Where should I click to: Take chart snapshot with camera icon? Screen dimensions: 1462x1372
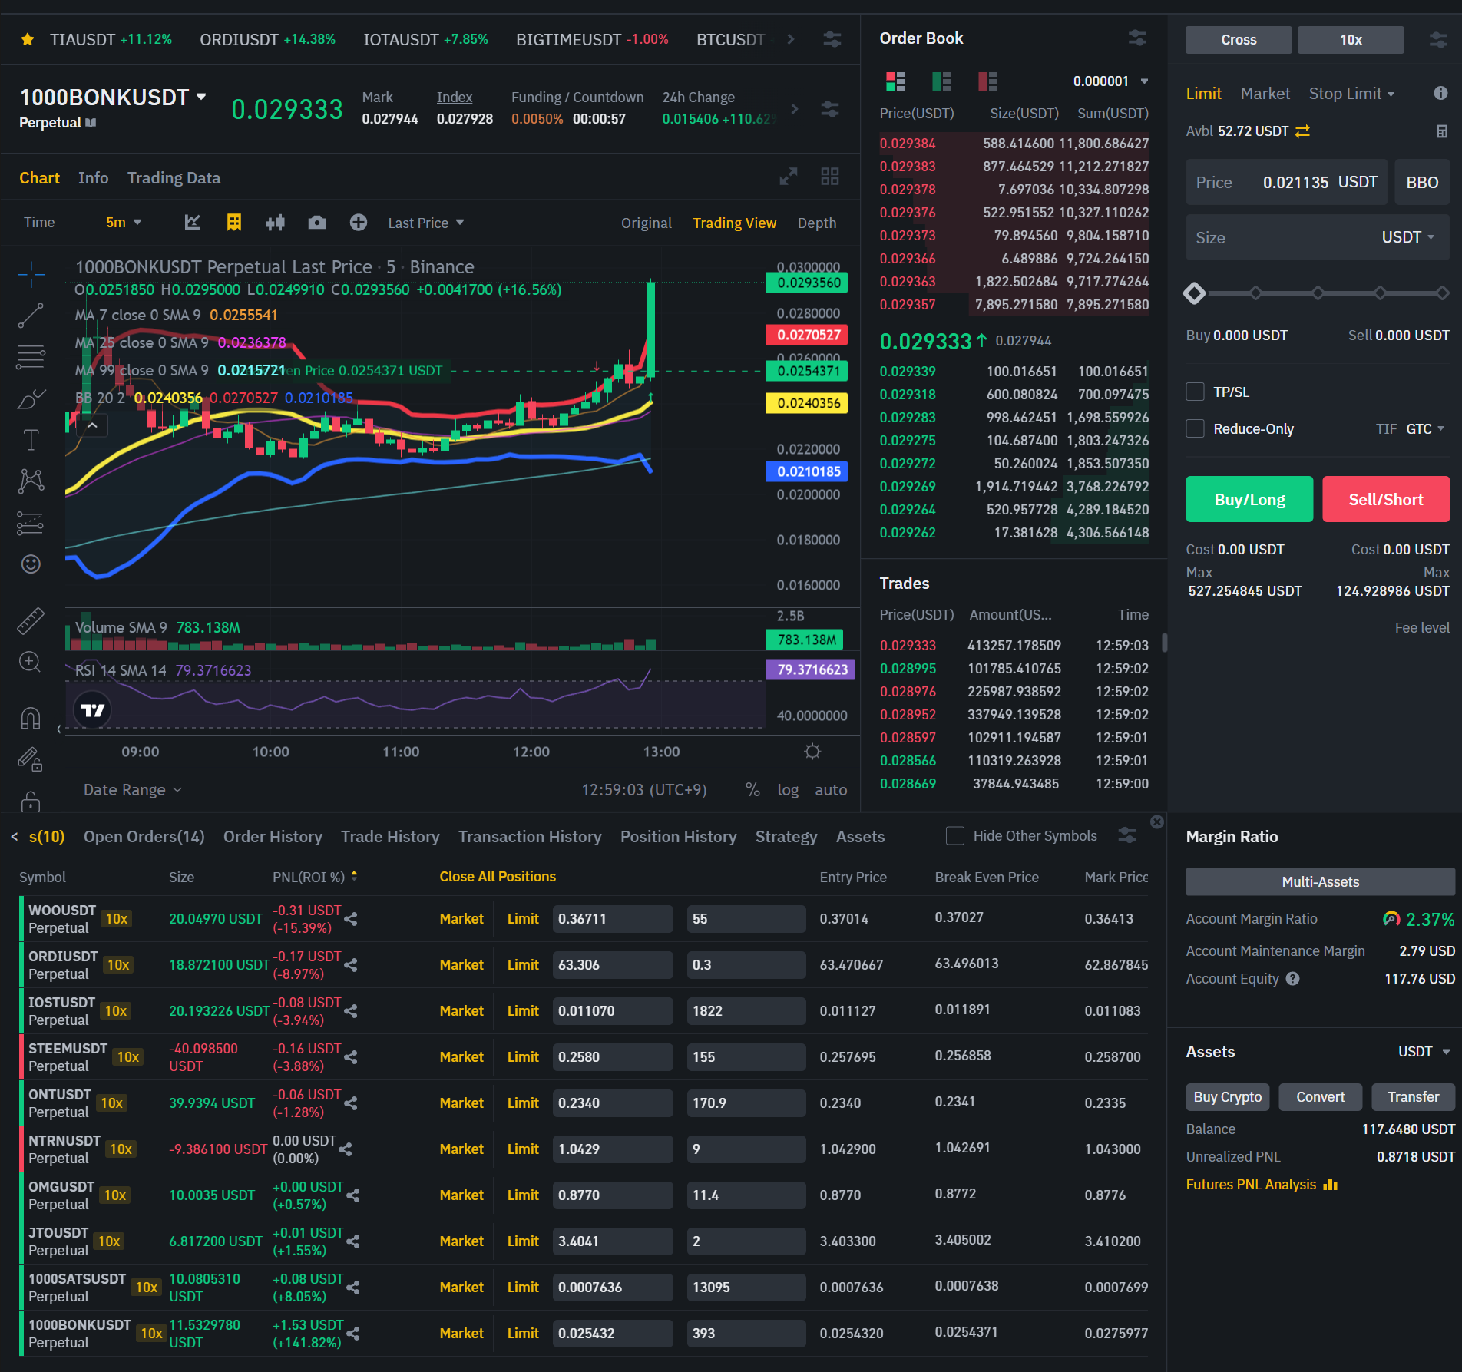pyautogui.click(x=316, y=223)
